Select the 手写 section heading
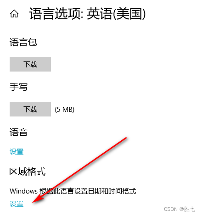 18,87
